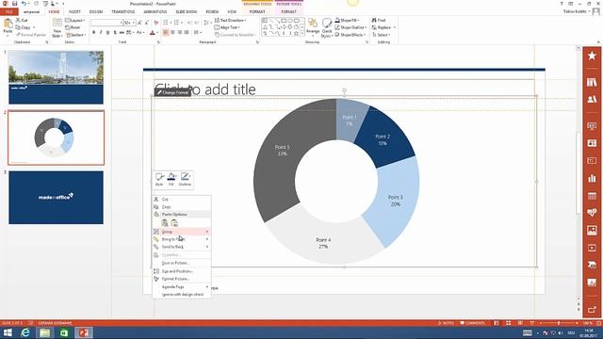
Task: Choose Save as Picture from context menu
Action: tap(182, 263)
